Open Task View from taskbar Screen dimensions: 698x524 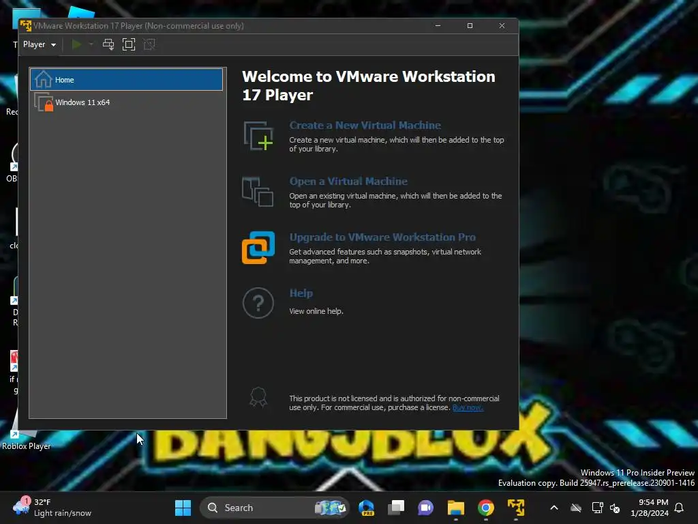396,508
